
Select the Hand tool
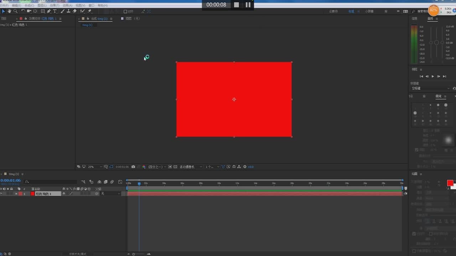pos(10,11)
